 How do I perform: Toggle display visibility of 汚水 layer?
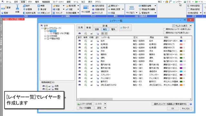point(80,51)
